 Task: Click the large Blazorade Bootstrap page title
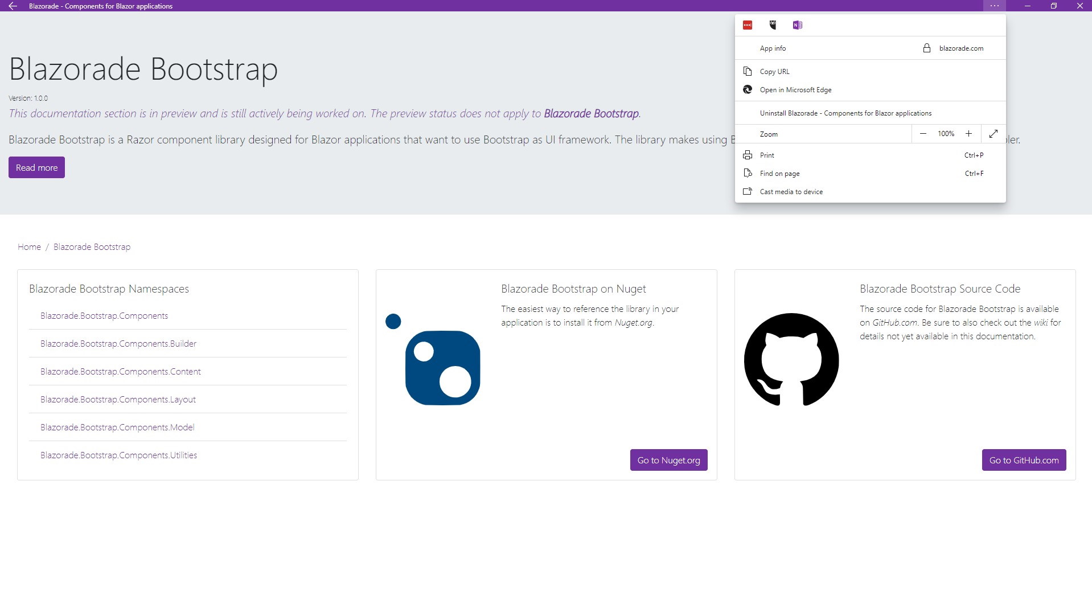[x=143, y=69]
